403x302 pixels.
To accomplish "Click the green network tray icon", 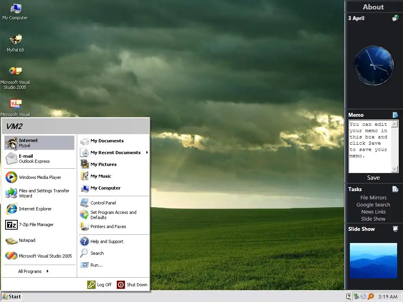I will point(356,296).
